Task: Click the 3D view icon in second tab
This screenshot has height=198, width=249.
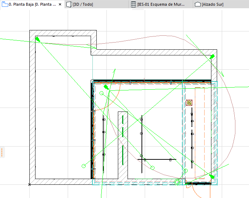Action: click(69, 4)
